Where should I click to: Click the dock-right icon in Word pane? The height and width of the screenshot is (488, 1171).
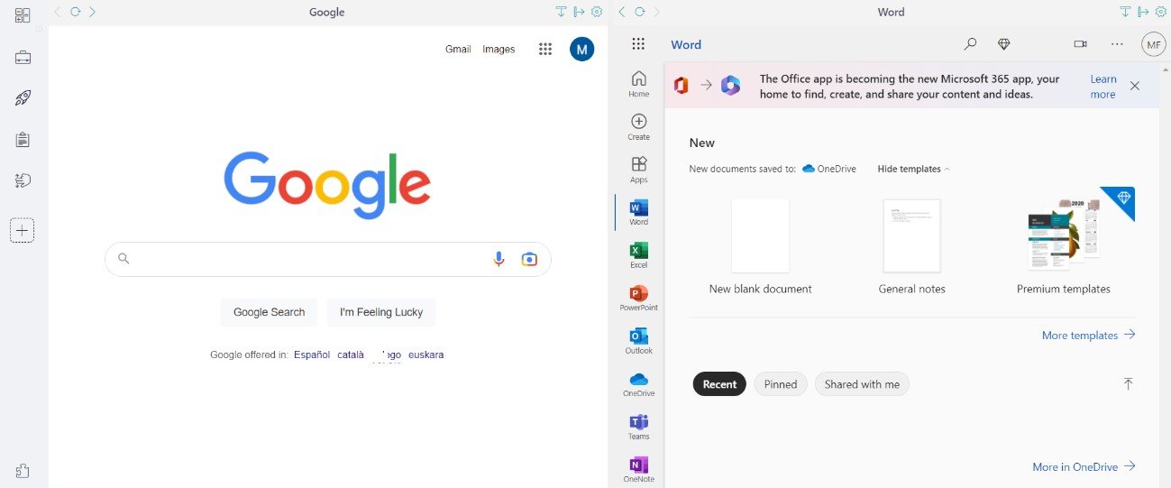[x=1143, y=12]
